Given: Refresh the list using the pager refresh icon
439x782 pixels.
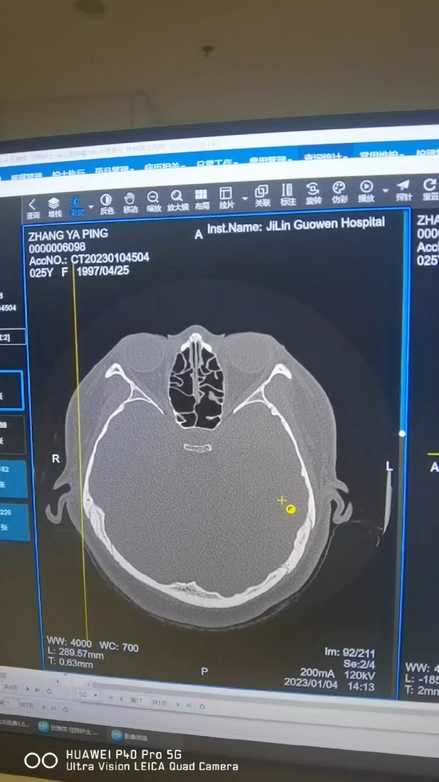Looking at the screenshot, I should coord(202,706).
